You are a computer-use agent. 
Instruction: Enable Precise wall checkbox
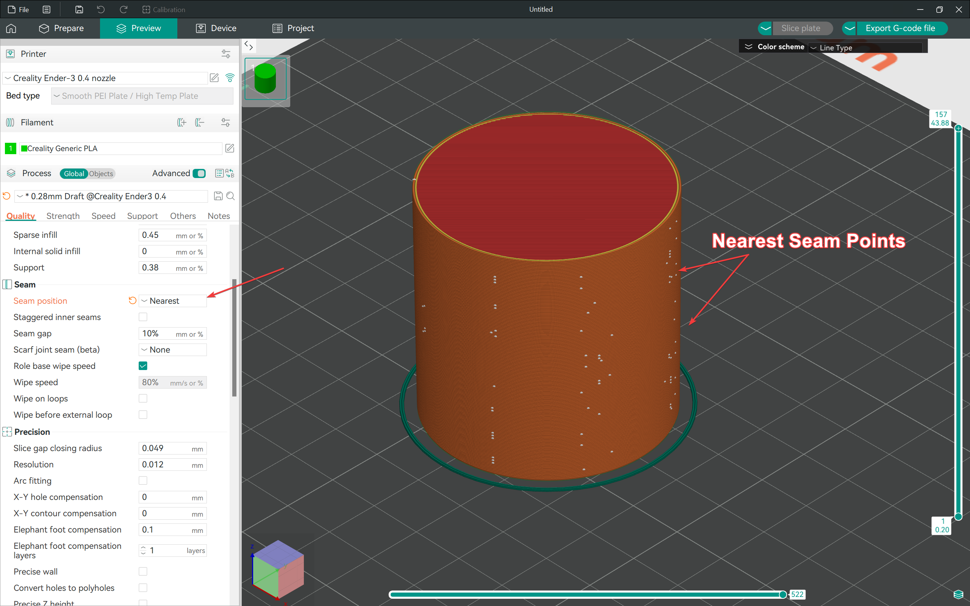point(143,572)
